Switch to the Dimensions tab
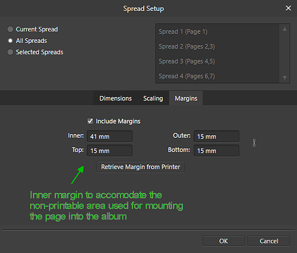 116,98
